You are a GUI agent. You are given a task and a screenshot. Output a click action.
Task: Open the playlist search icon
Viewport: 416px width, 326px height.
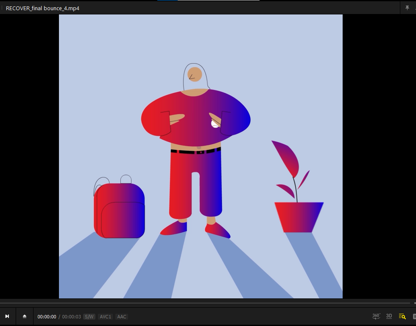coord(402,316)
